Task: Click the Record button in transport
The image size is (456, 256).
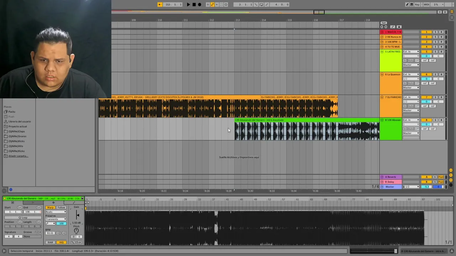Action: point(199,5)
